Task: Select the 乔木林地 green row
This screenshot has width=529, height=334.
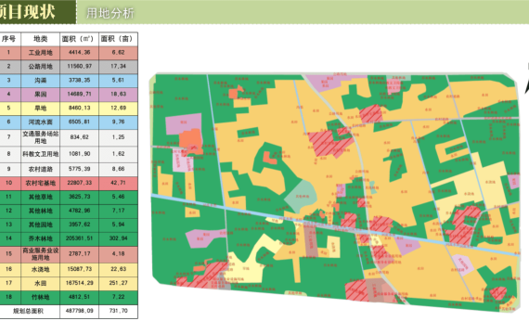Action: [69, 238]
